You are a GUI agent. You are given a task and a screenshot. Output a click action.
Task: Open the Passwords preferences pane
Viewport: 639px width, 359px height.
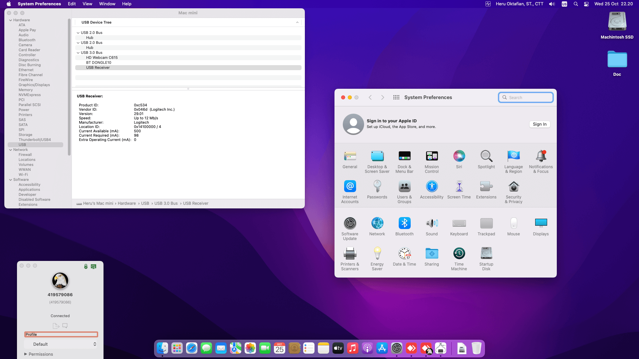click(x=377, y=190)
